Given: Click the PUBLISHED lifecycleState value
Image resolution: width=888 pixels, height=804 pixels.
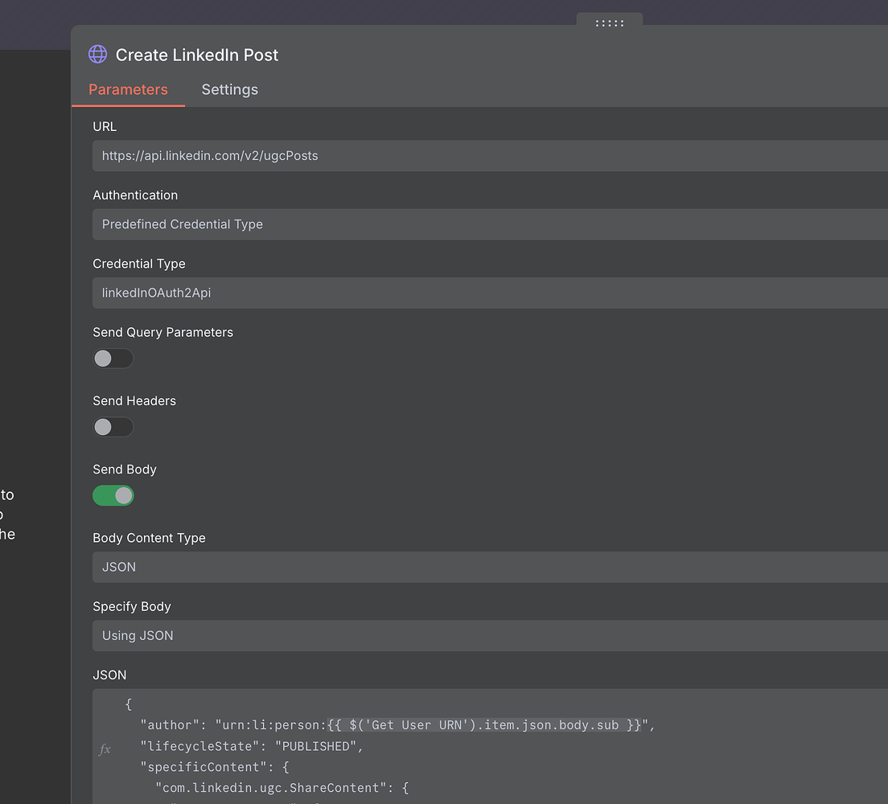Looking at the screenshot, I should (x=317, y=745).
